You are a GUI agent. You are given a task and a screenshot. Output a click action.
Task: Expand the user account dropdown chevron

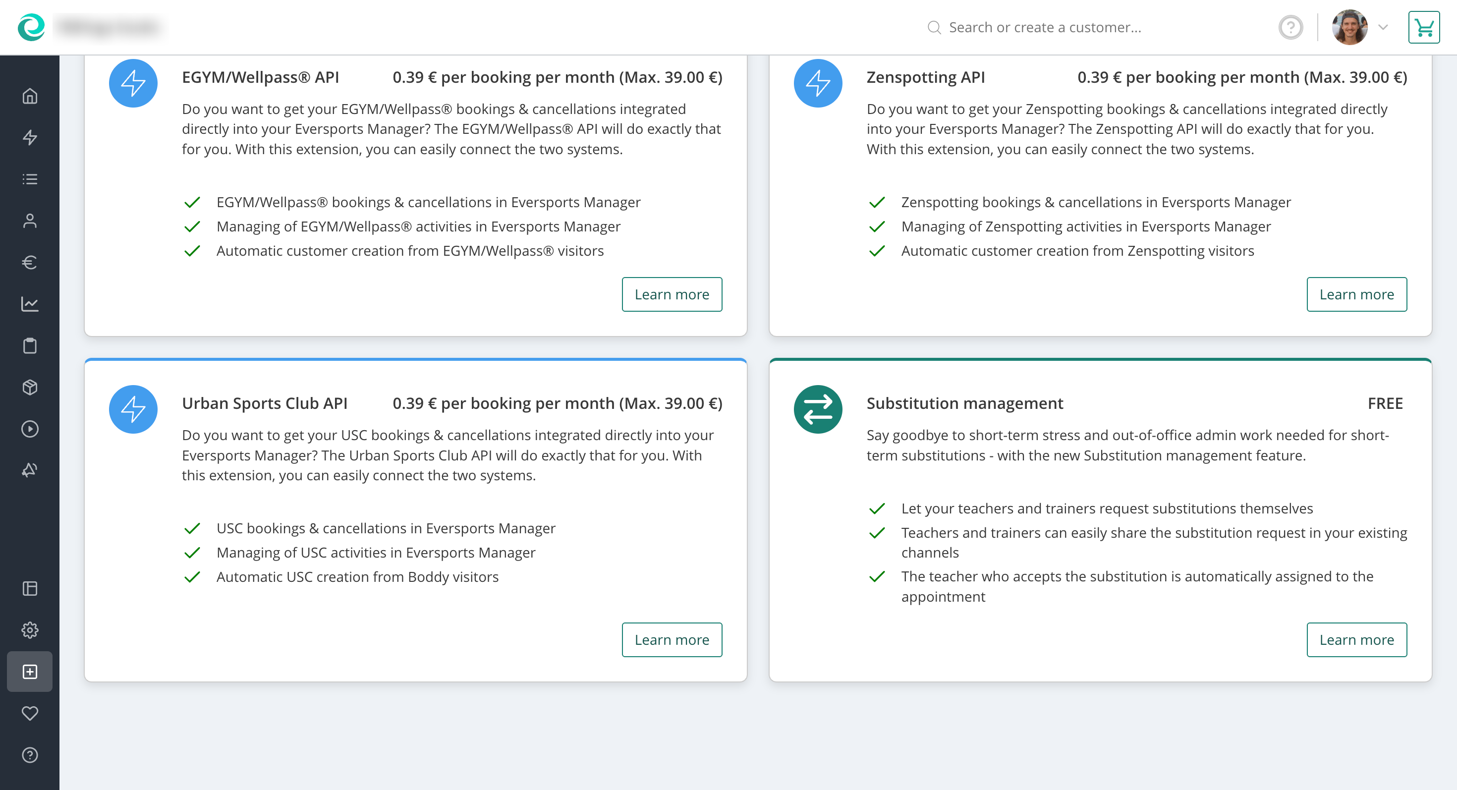tap(1383, 27)
